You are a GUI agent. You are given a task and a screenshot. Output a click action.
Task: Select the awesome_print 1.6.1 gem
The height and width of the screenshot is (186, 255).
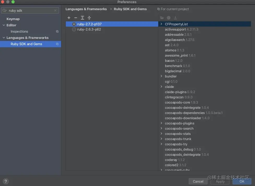[x=180, y=56]
